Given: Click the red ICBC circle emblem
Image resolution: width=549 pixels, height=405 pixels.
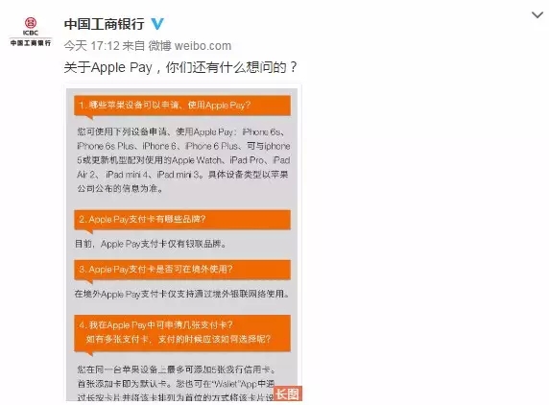Looking at the screenshot, I should 31,23.
